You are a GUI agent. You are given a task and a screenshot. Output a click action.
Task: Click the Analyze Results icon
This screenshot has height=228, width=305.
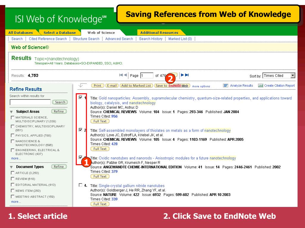[x=225, y=85]
